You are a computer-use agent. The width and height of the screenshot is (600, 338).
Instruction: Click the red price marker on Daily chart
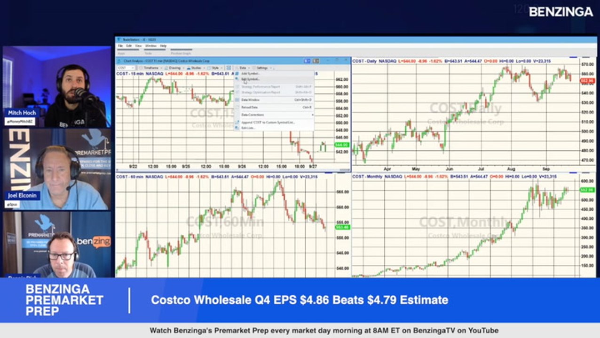point(587,81)
